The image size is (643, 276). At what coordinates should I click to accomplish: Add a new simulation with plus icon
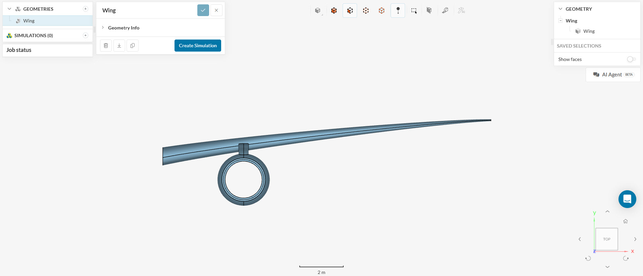(86, 36)
